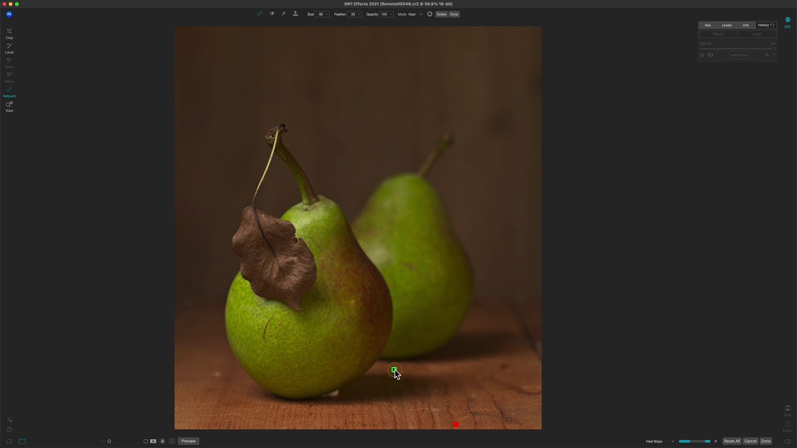The image size is (797, 448).
Task: Switch to the Effects tab
Action: (x=718, y=34)
